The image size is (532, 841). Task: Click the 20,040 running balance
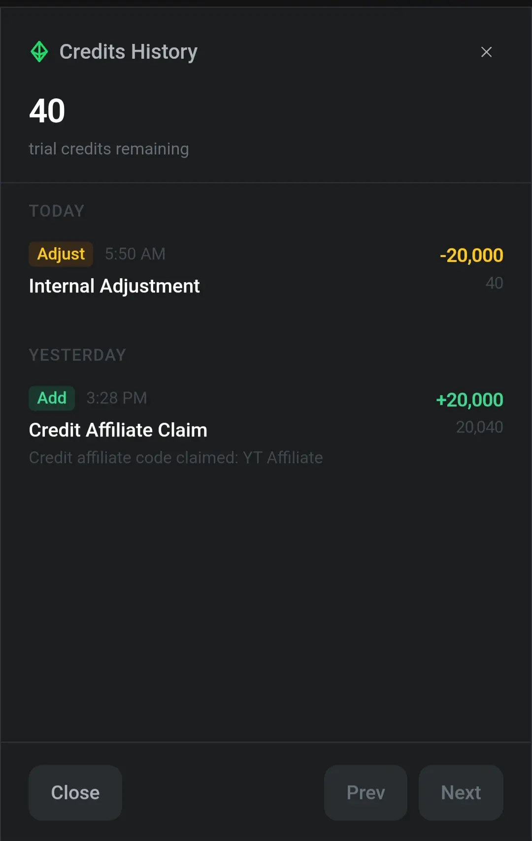pyautogui.click(x=479, y=427)
